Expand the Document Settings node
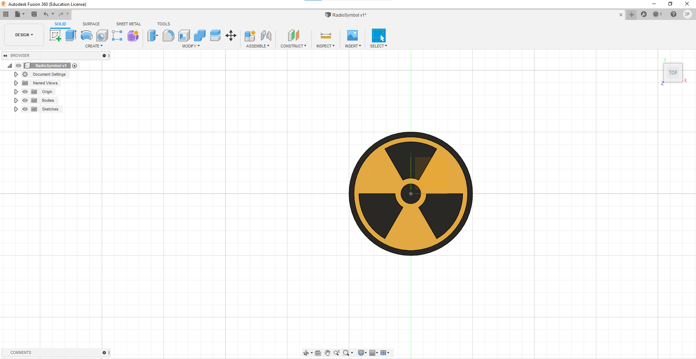 coord(16,74)
